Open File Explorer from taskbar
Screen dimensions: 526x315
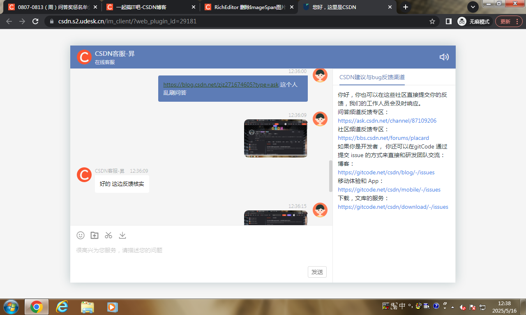[x=88, y=307]
